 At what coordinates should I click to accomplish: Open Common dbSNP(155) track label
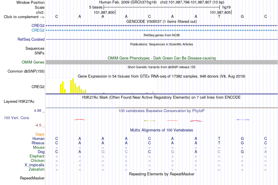(26, 71)
